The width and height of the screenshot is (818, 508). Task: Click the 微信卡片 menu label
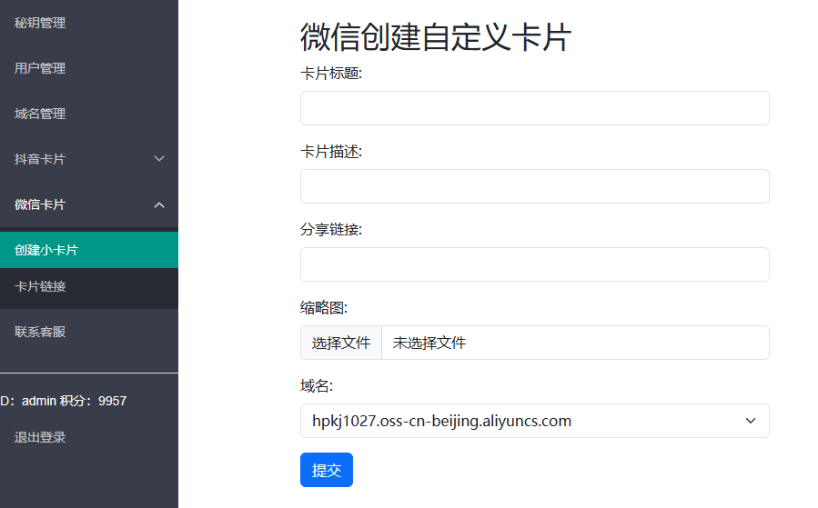coord(40,204)
